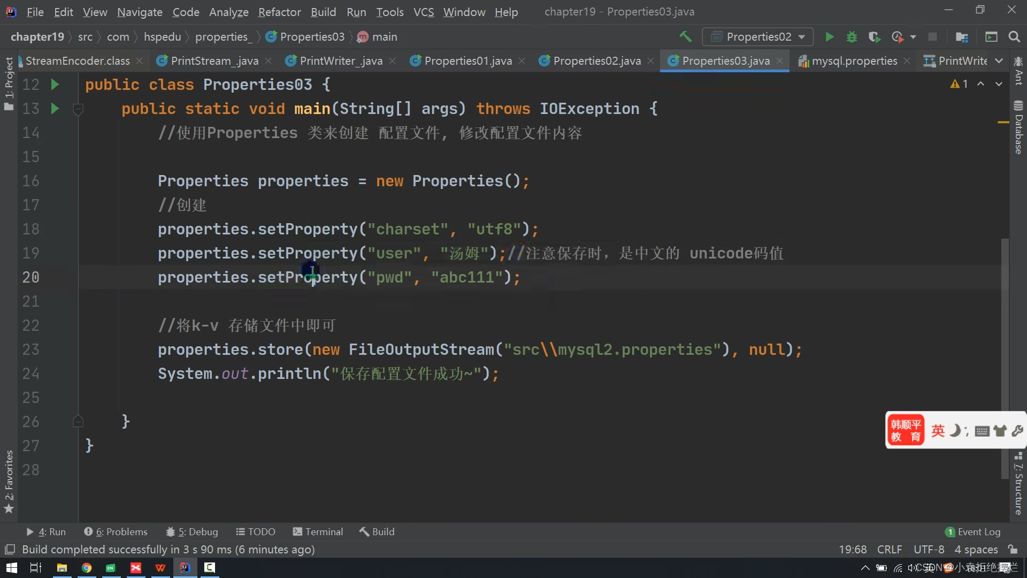Open the Project Structure icon
Screen dimensions: 1027x578
coord(962,37)
